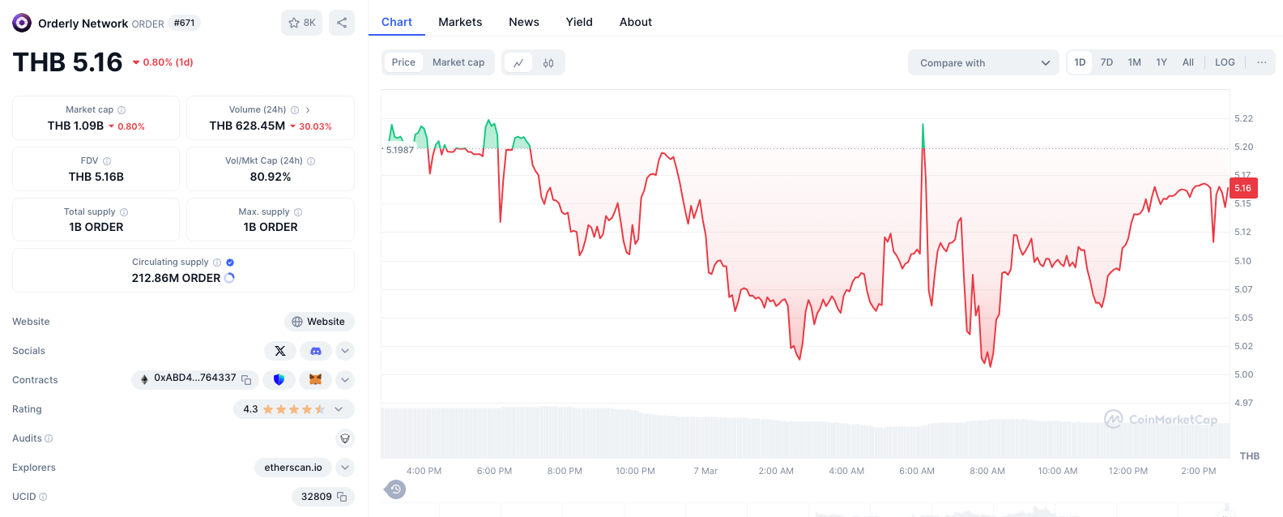Open the etherscan.io explorer link
The height and width of the screenshot is (517, 1283).
[x=293, y=468]
